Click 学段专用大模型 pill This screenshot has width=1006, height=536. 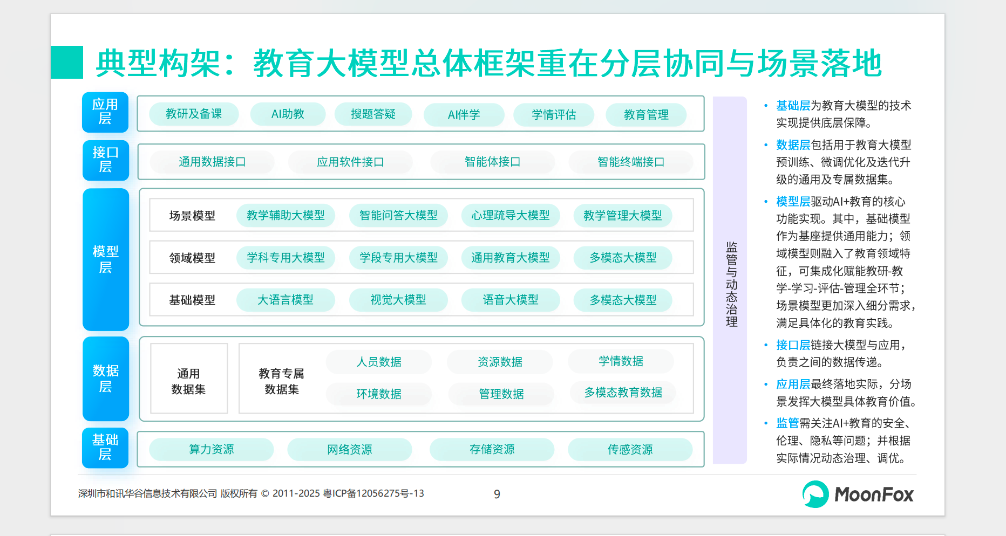[x=398, y=257]
